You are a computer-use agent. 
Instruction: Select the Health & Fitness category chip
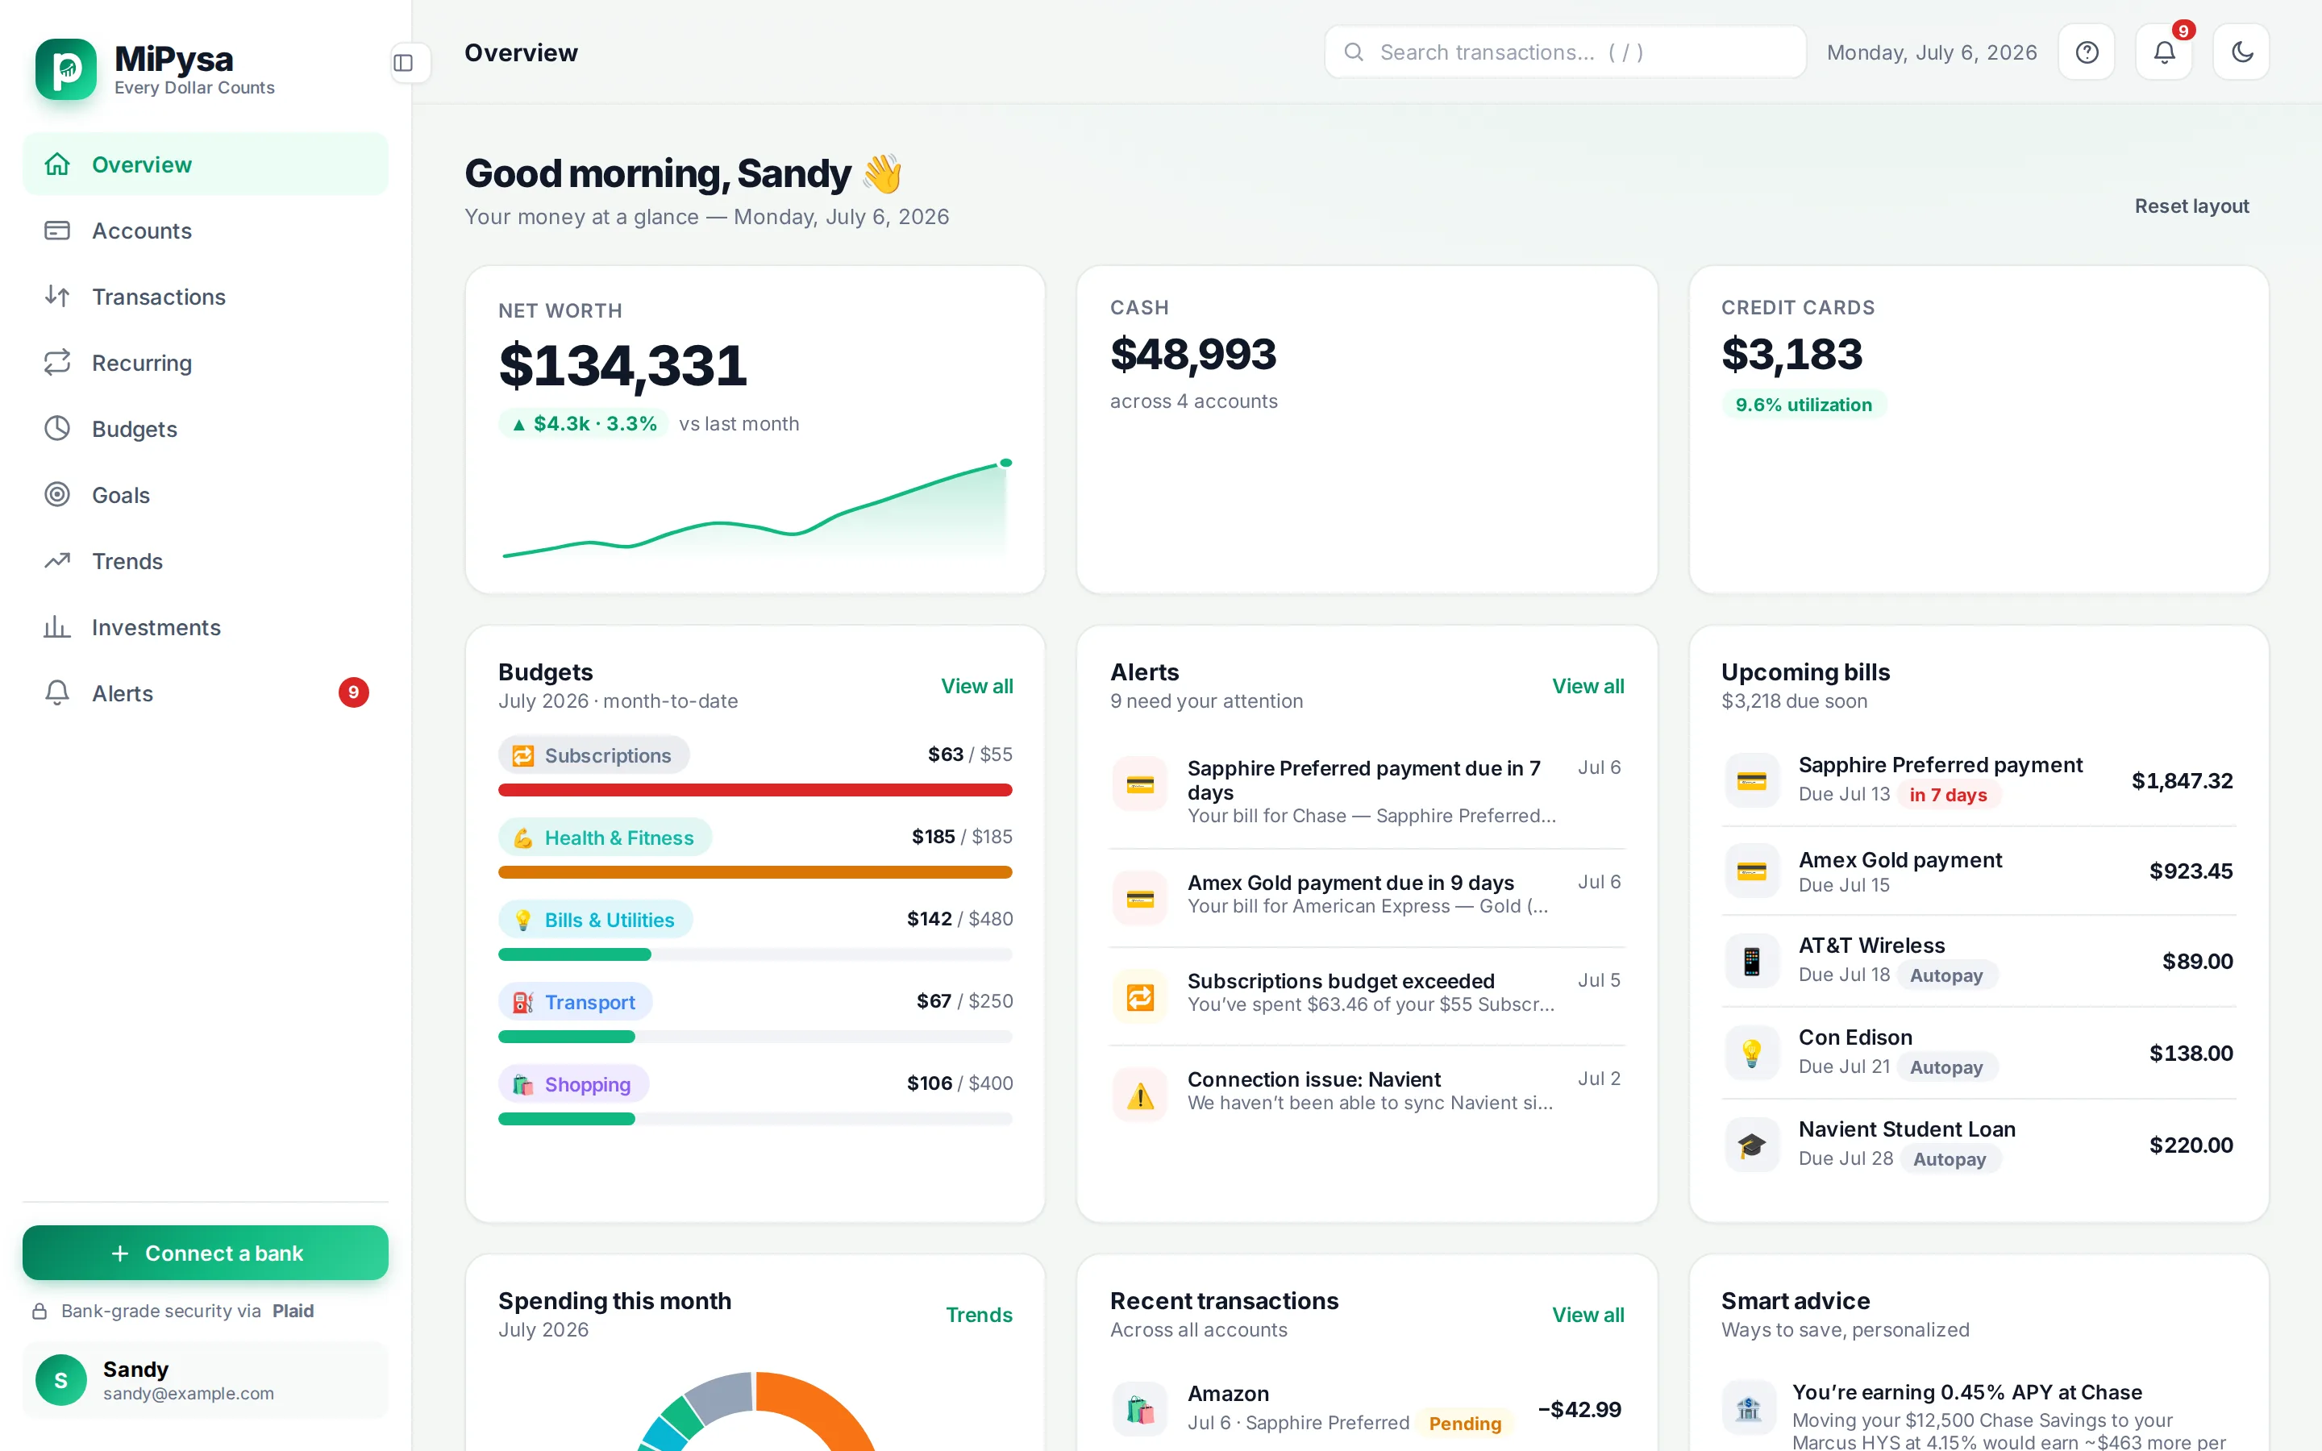pyautogui.click(x=605, y=837)
